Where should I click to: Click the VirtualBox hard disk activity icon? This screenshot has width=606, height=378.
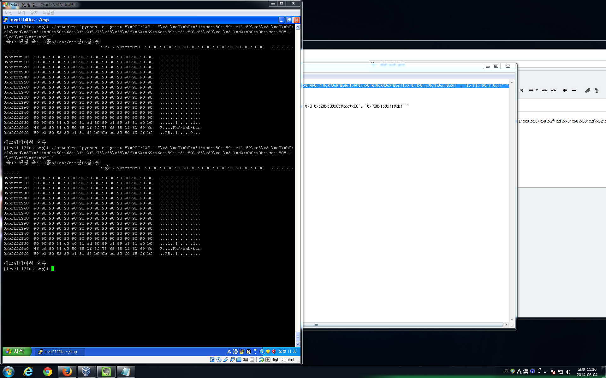pyautogui.click(x=212, y=360)
